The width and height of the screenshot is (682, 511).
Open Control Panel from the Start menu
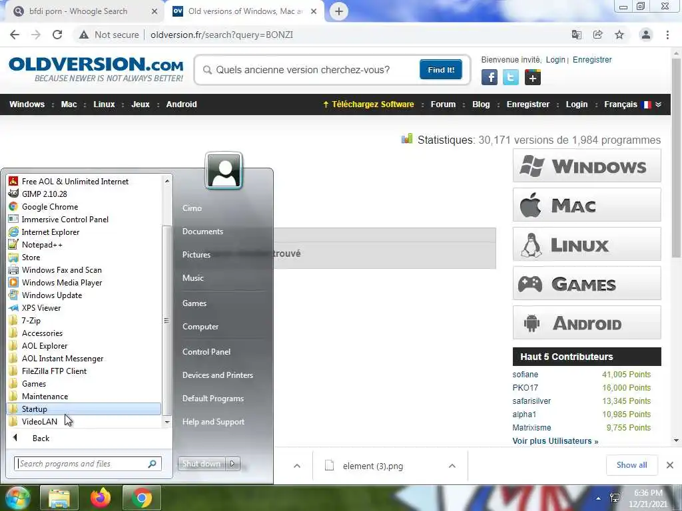point(206,351)
